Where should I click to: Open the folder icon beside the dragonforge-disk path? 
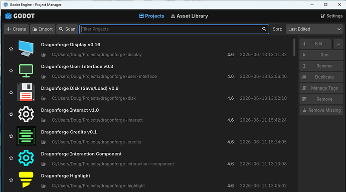point(44,98)
